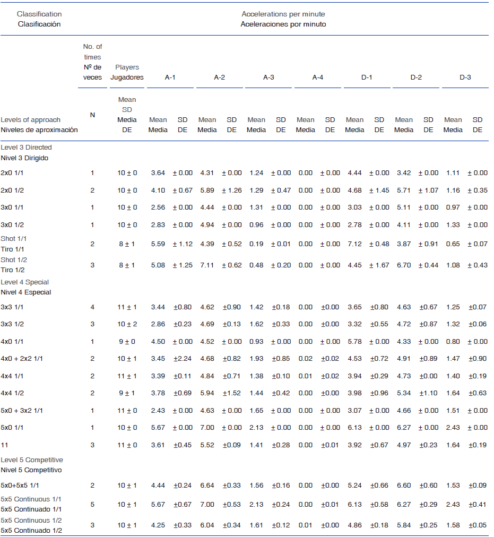Click the D-3 column header

[x=465, y=77]
